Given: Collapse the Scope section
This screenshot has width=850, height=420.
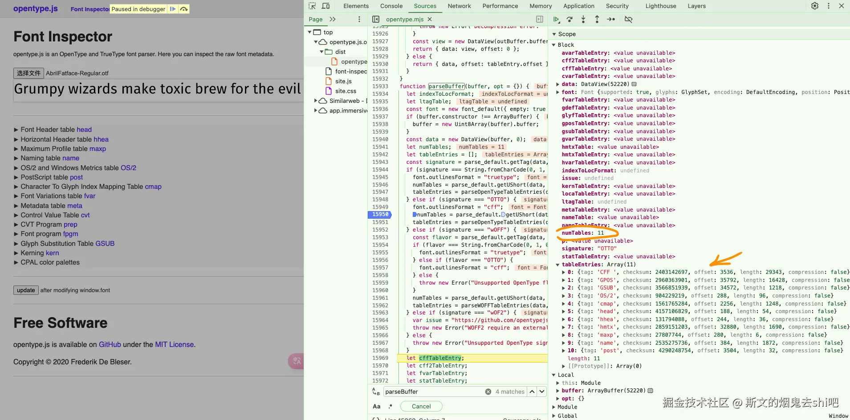Looking at the screenshot, I should pos(554,34).
